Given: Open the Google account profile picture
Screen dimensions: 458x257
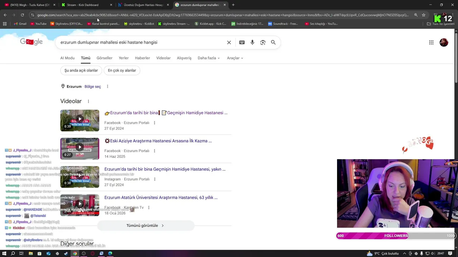Looking at the screenshot, I should pos(444,42).
